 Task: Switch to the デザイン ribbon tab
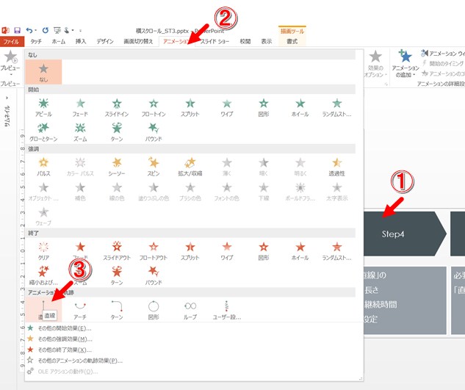105,42
